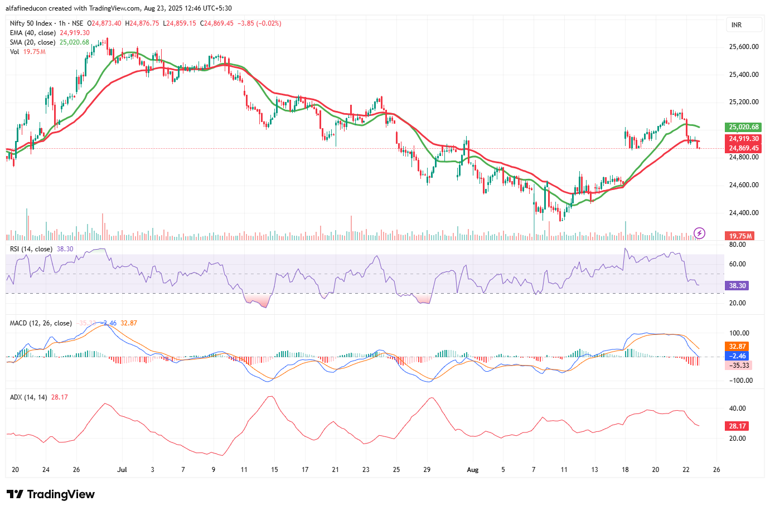The width and height of the screenshot is (770, 511).
Task: Click the 19.75M volume axis label
Action: point(740,236)
